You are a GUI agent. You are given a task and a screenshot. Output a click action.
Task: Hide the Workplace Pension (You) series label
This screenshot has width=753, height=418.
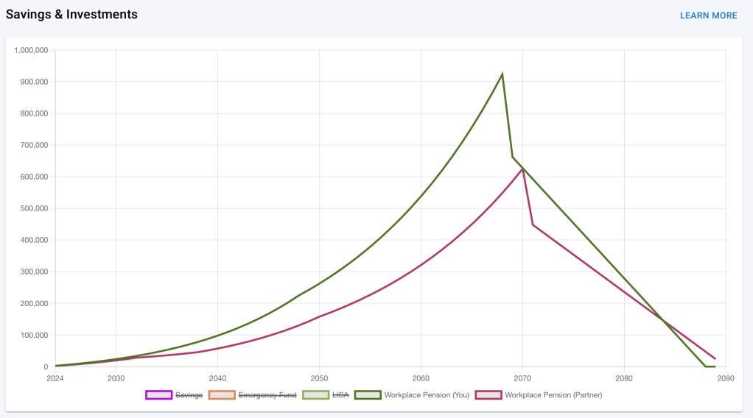427,395
